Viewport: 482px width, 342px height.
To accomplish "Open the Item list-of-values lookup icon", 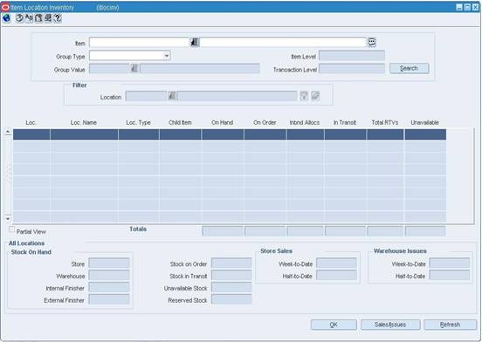I will coord(194,42).
